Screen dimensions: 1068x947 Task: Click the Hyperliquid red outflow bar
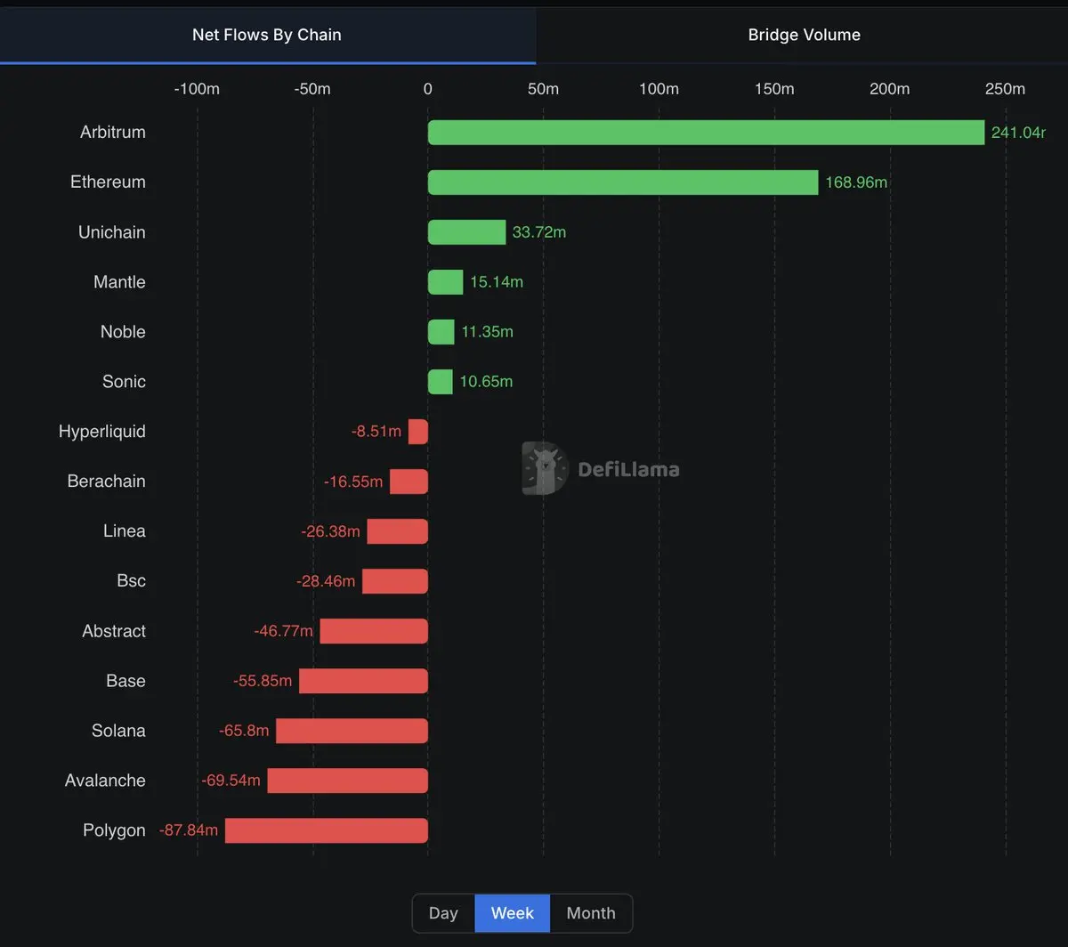tap(418, 432)
